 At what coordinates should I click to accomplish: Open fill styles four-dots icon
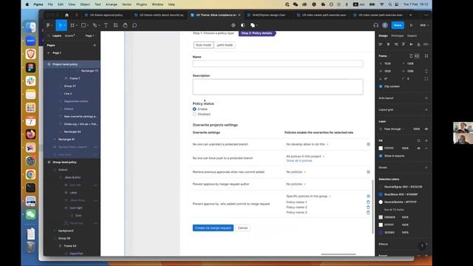pyautogui.click(x=419, y=140)
